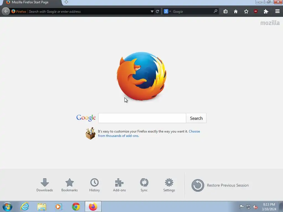Click the Firefox taskbar button
The image size is (283, 212).
93,206
